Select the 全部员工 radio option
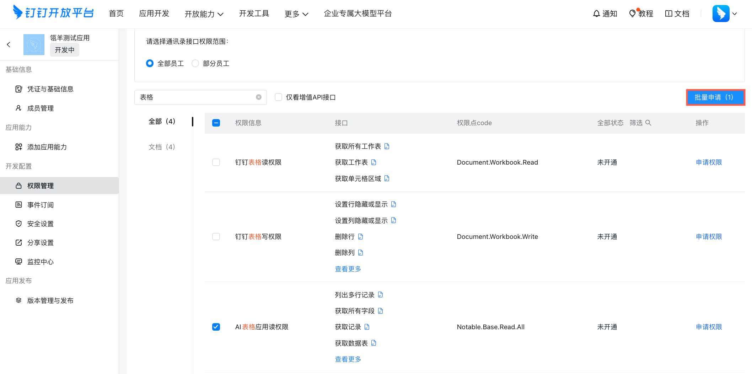 pyautogui.click(x=150, y=63)
